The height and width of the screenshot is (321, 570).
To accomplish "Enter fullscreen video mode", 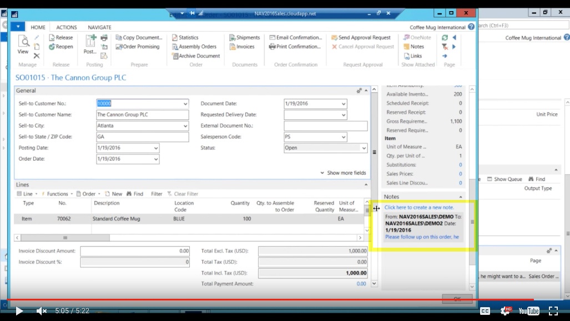I will click(553, 311).
